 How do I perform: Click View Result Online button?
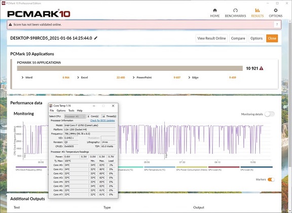pyautogui.click(x=211, y=38)
